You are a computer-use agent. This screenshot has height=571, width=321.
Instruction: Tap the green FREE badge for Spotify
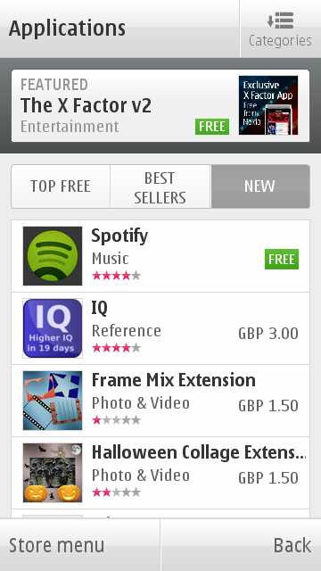[282, 260]
